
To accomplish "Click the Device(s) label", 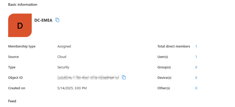I will tap(164, 78).
